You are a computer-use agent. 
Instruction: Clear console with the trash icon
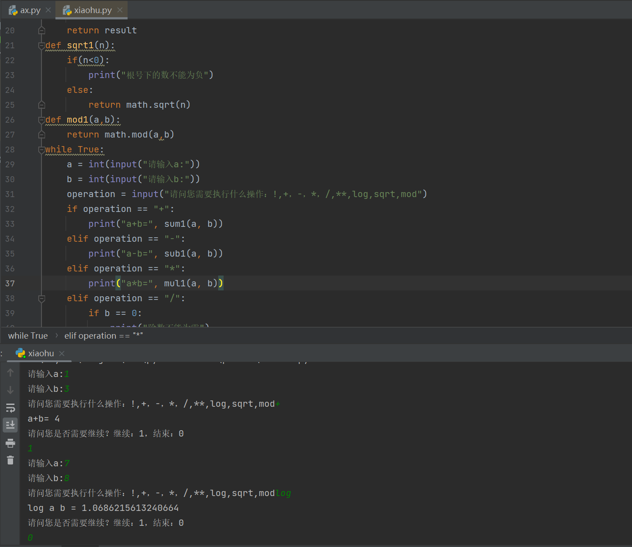(x=10, y=460)
